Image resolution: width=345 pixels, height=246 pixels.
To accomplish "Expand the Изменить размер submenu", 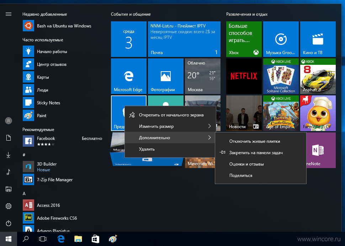I will tap(170, 126).
